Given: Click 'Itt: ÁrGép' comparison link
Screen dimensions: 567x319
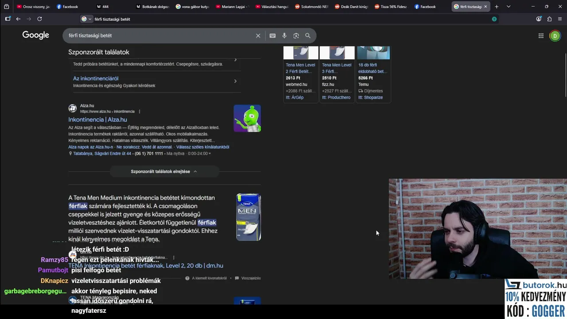Looking at the screenshot, I should tap(295, 97).
